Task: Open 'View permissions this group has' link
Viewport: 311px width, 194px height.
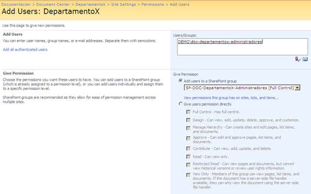Action: [x=231, y=98]
